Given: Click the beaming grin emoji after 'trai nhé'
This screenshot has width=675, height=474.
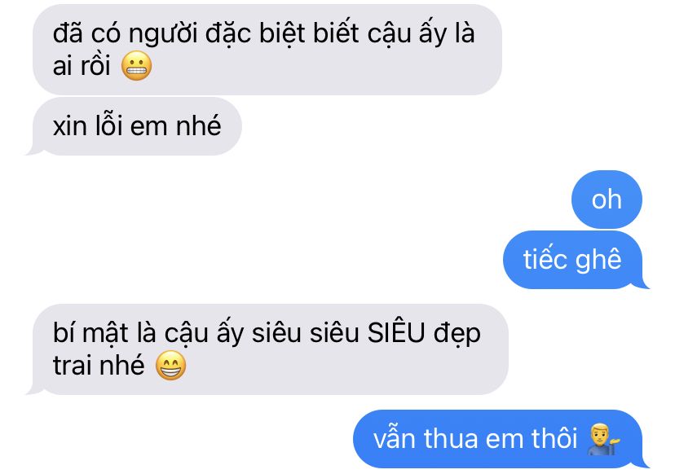Looking at the screenshot, I should [170, 366].
